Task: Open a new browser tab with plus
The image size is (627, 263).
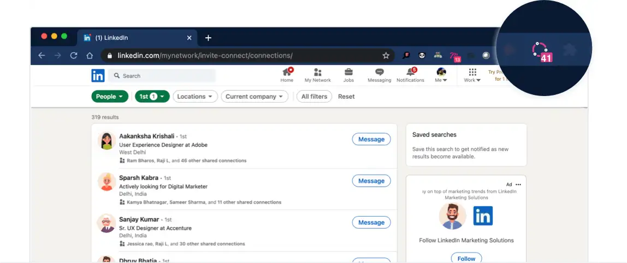Action: pos(208,38)
